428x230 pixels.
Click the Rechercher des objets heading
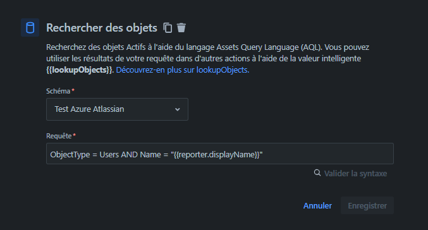tap(102, 28)
